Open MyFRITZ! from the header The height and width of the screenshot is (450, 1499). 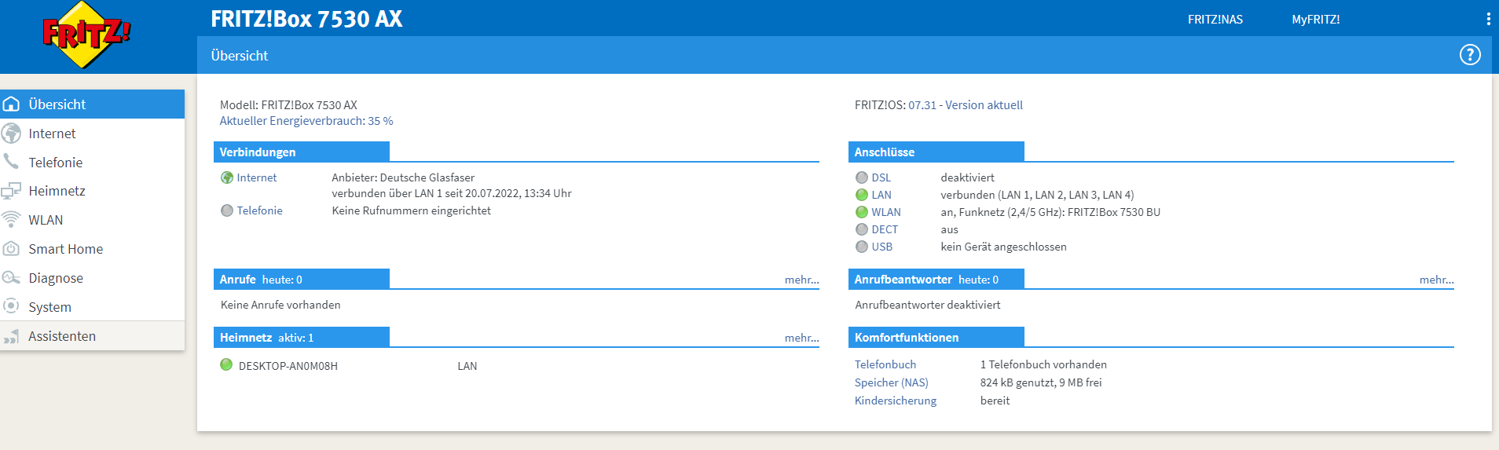coord(1316,20)
